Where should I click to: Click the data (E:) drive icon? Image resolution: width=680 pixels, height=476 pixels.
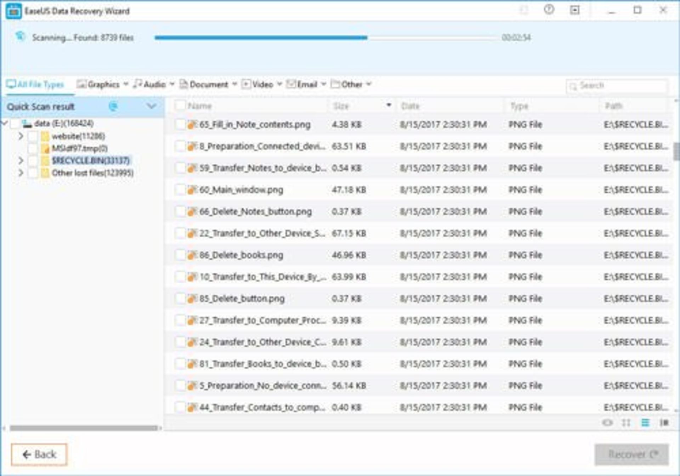(x=27, y=124)
